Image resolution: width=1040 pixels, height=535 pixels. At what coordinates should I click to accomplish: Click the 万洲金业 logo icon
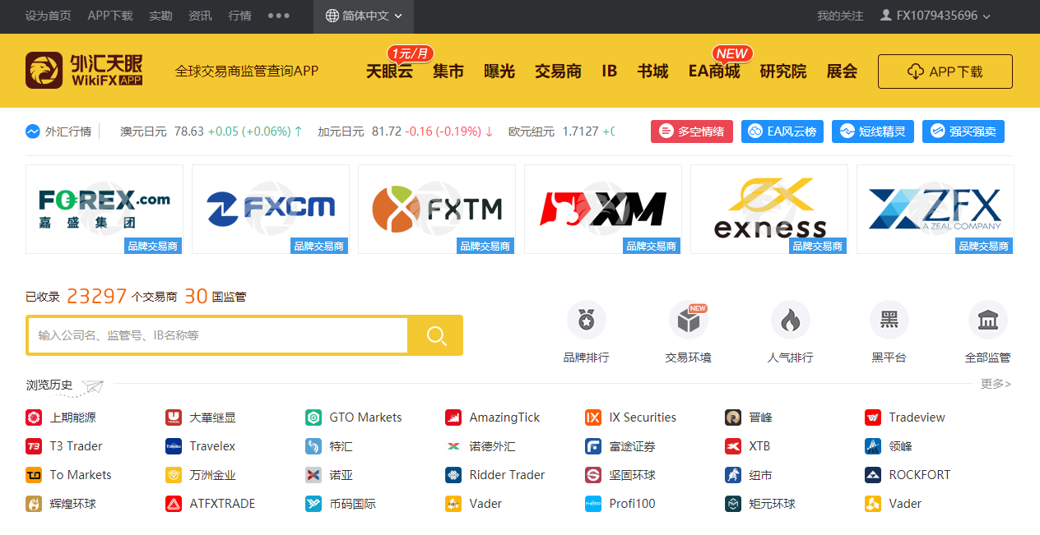(x=174, y=475)
